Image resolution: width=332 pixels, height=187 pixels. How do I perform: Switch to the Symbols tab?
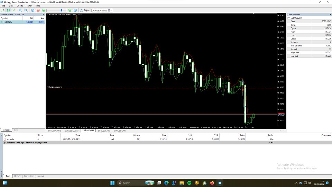[6, 130]
